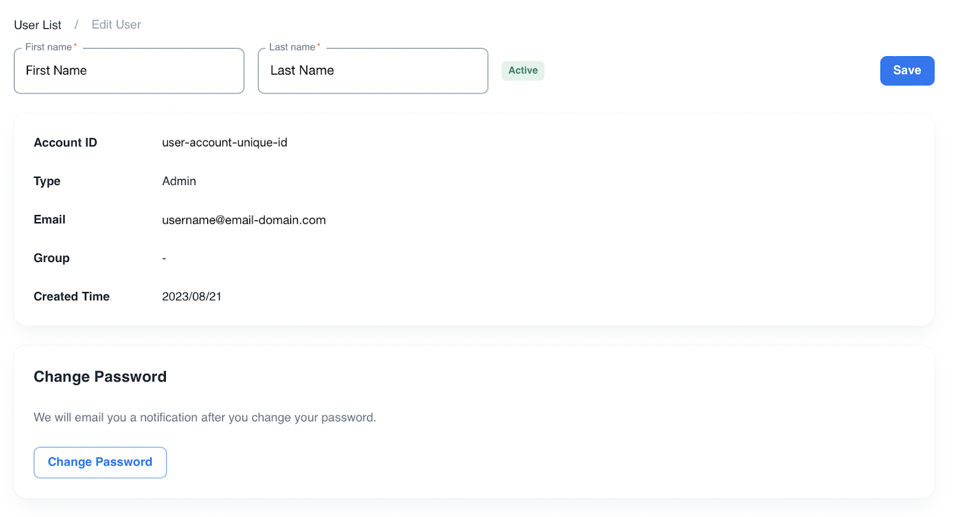Click the Admin type value
The width and height of the screenshot is (955, 517).
coord(179,181)
